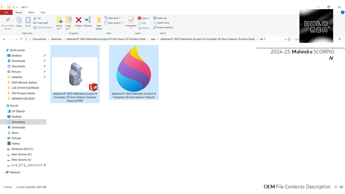Click Invert selection

[163, 27]
